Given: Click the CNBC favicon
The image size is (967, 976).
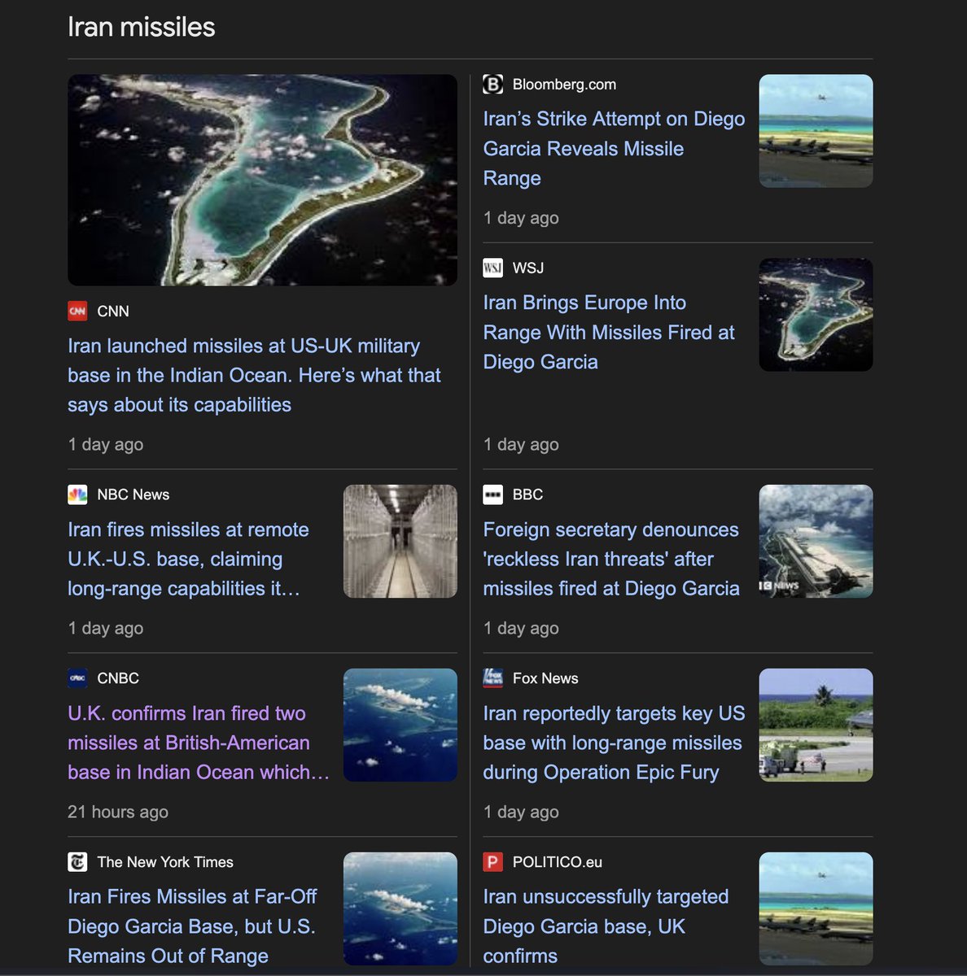Looking at the screenshot, I should pos(77,678).
